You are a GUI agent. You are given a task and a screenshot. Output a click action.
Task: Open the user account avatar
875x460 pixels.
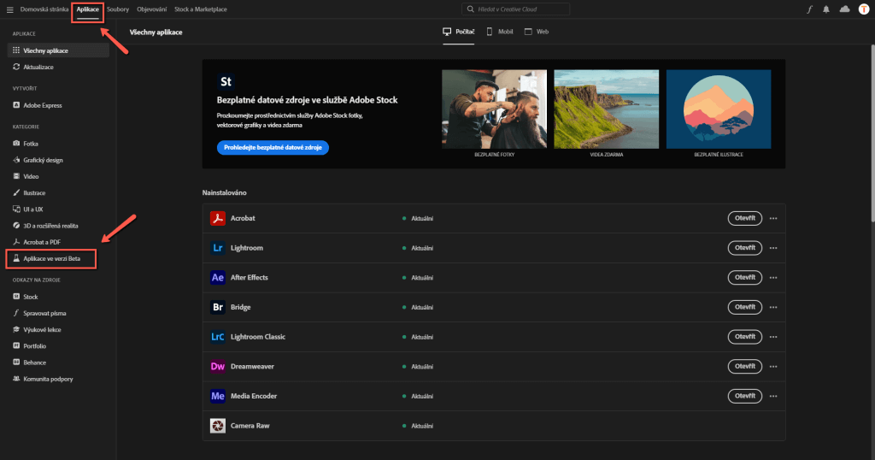[863, 9]
